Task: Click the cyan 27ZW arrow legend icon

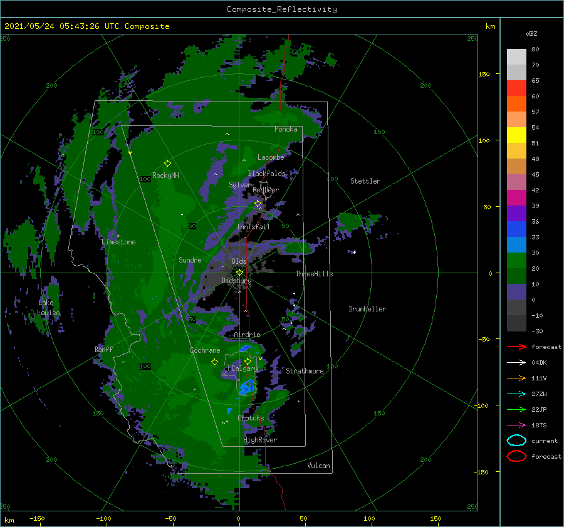Action: pos(516,394)
